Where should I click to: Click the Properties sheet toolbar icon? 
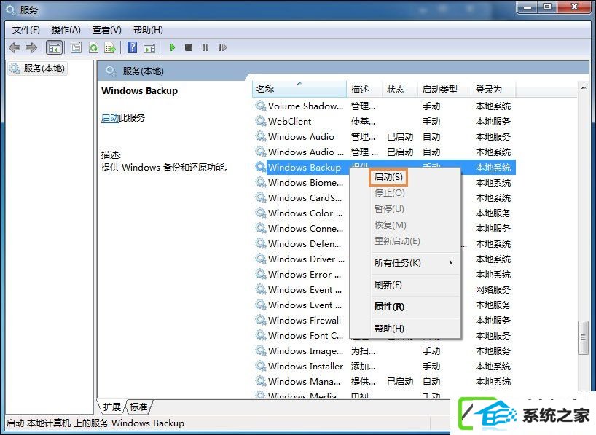76,47
